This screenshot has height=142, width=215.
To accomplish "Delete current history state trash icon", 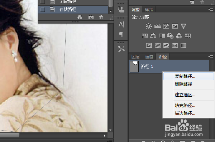I will pyautogui.click(x=101, y=17).
